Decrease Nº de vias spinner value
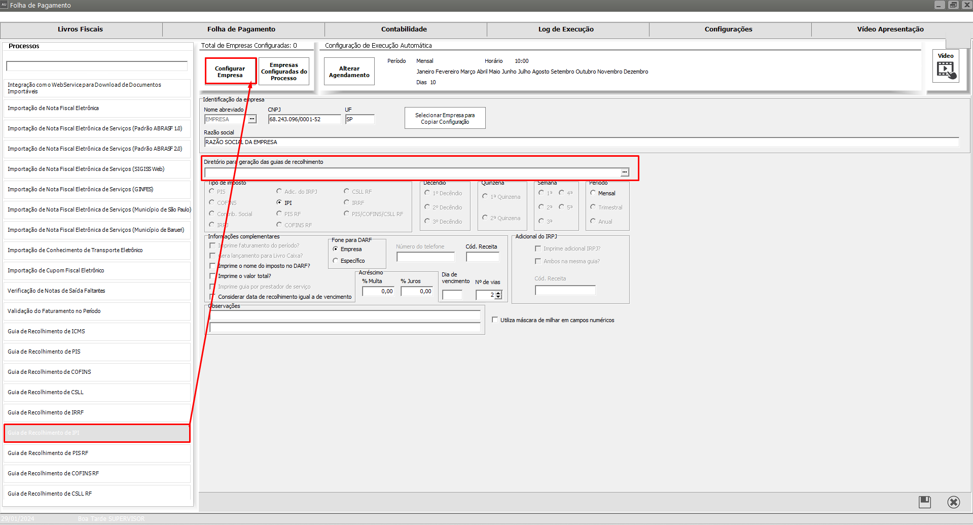The image size is (973, 525). [498, 297]
